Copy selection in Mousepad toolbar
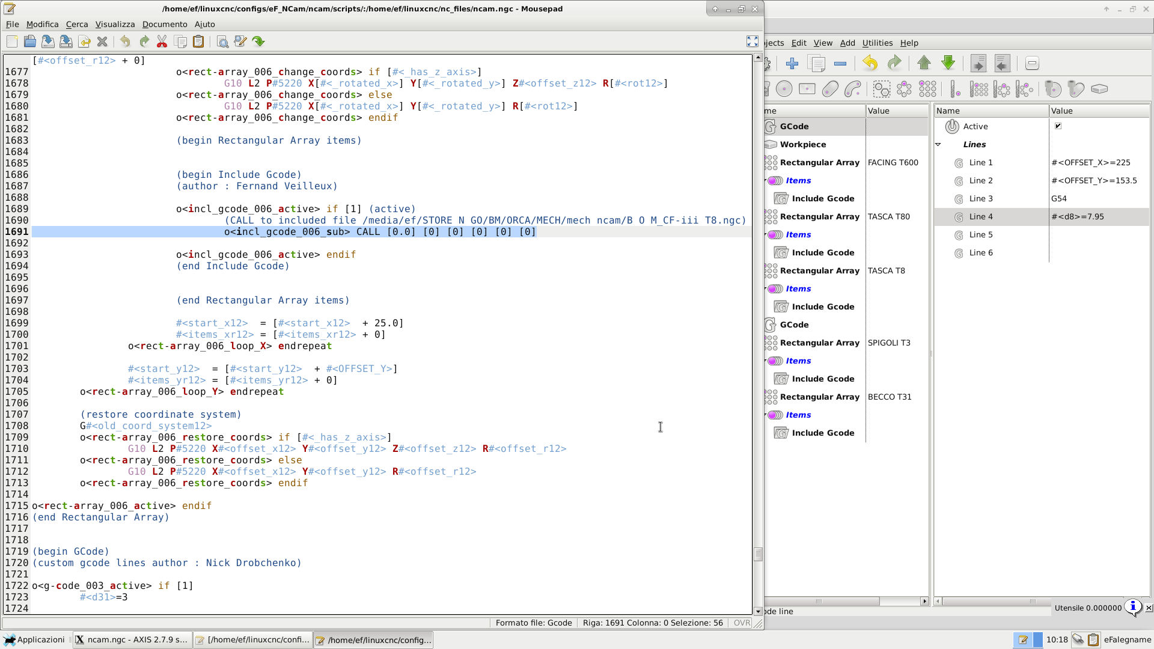Image resolution: width=1154 pixels, height=649 pixels. tap(180, 41)
